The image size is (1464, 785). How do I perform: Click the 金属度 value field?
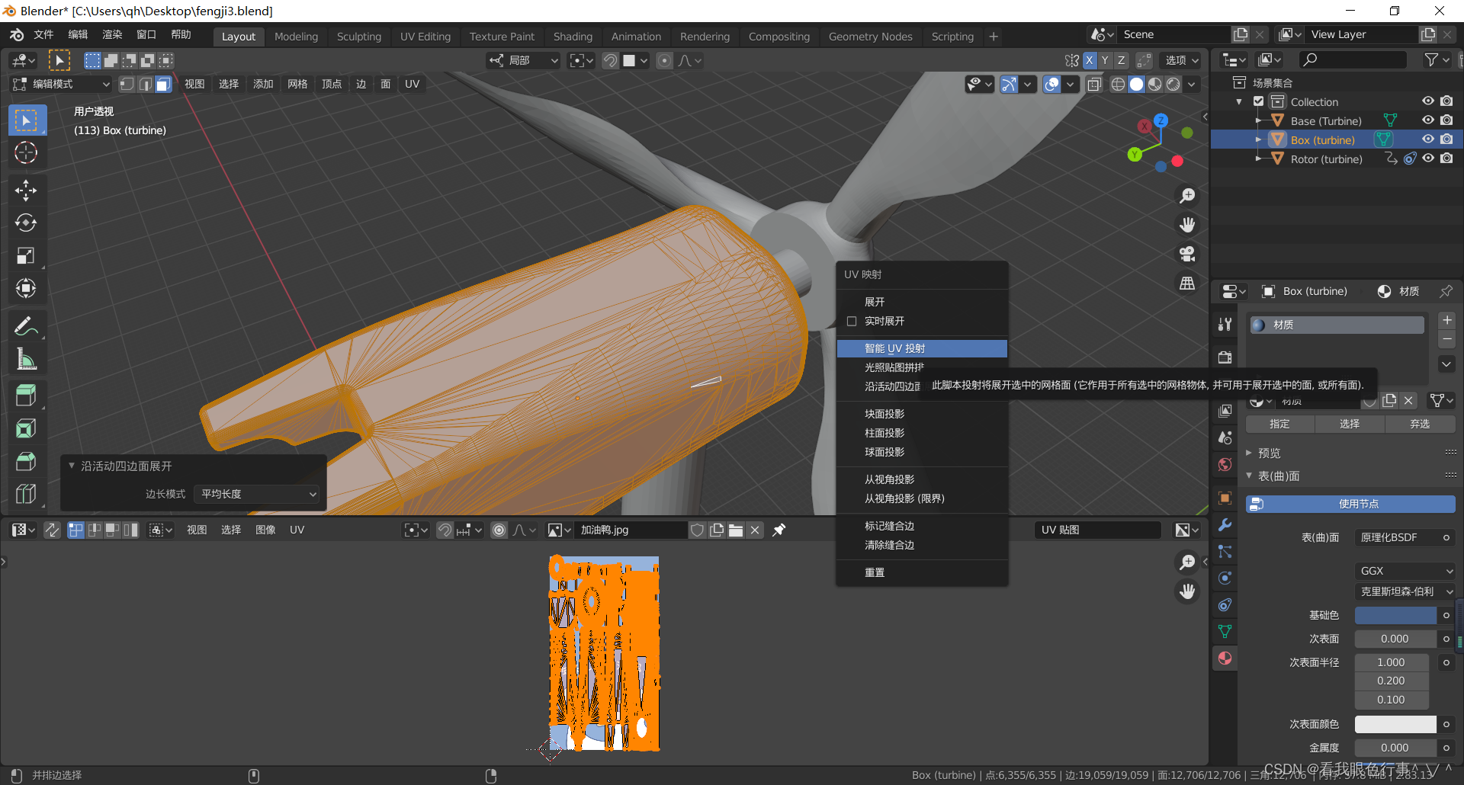[1395, 748]
